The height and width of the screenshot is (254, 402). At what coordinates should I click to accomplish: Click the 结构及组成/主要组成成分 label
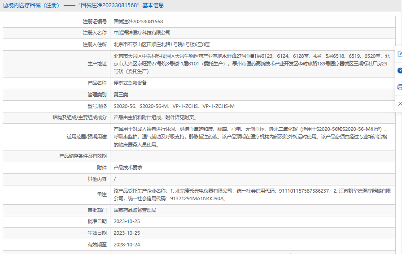coord(79,117)
